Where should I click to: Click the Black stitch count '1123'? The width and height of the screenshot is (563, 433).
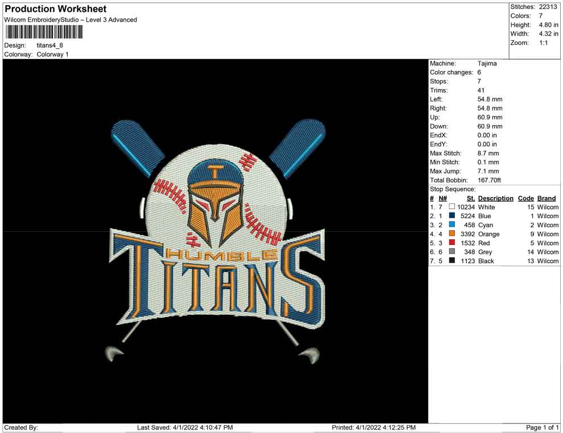tap(468, 261)
